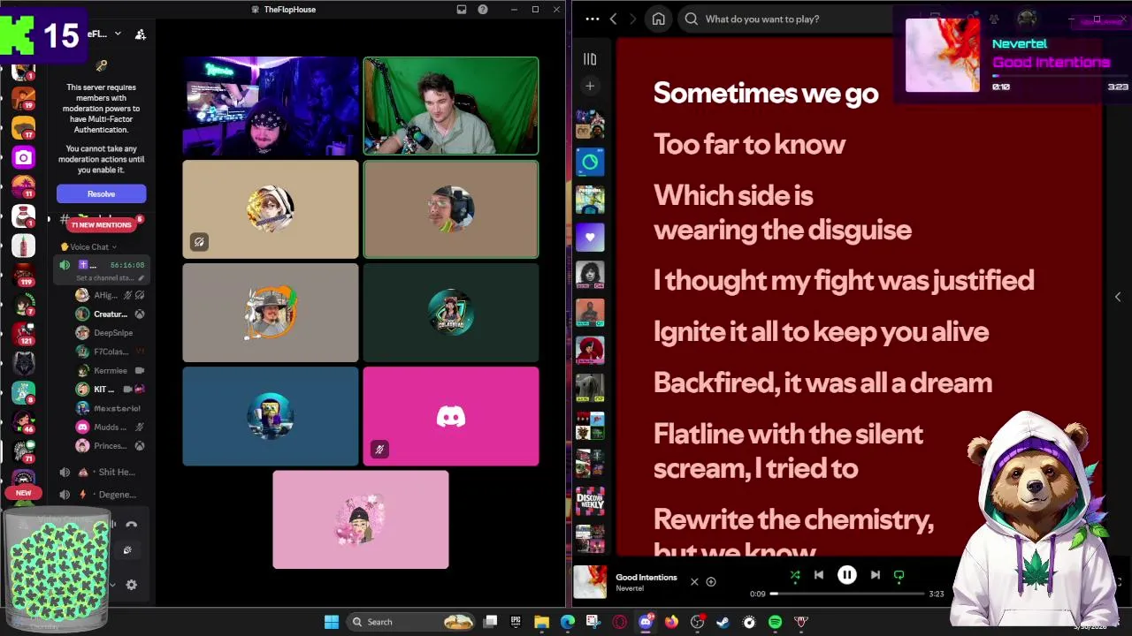Open Discord Help question mark icon
The height and width of the screenshot is (636, 1132).
click(x=483, y=10)
